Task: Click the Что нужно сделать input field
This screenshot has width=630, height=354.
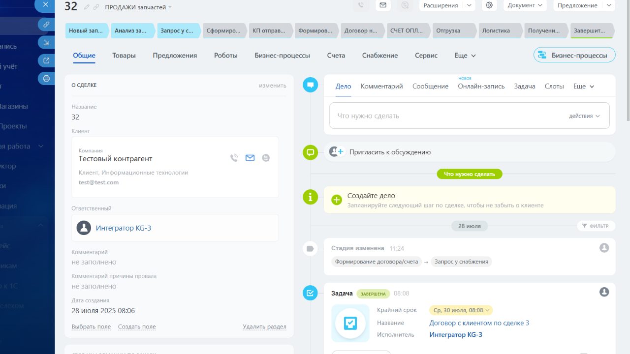Action: 470,116
